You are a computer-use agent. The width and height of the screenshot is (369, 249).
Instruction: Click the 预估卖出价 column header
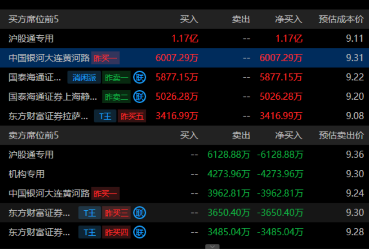(x=341, y=135)
